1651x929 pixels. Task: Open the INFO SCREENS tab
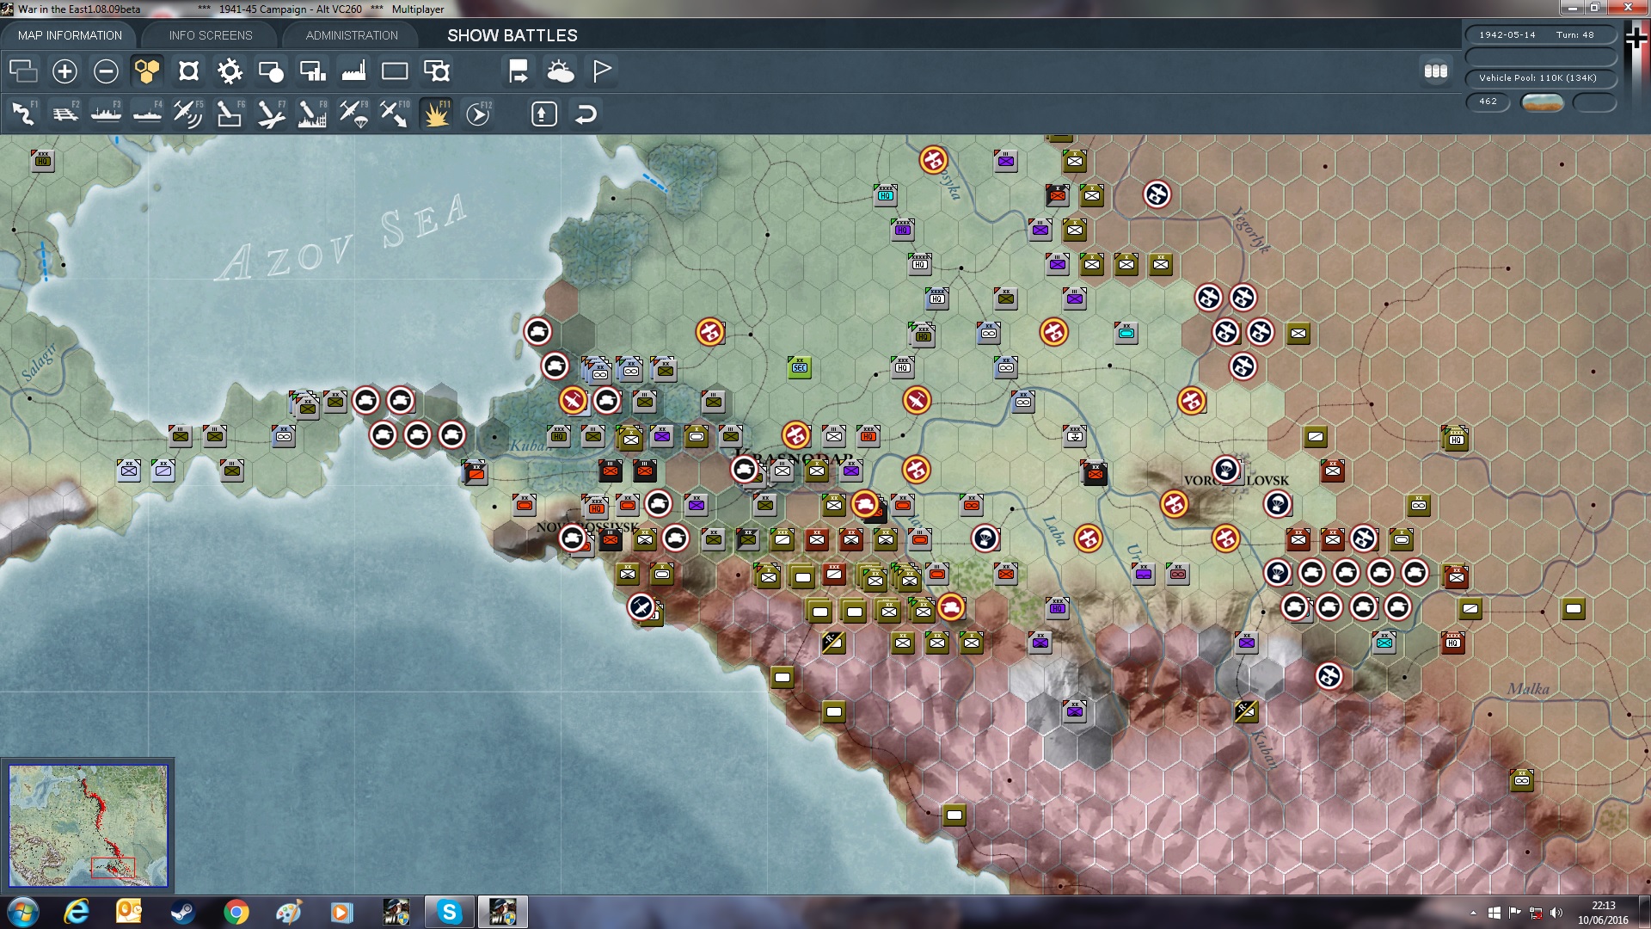tap(211, 35)
